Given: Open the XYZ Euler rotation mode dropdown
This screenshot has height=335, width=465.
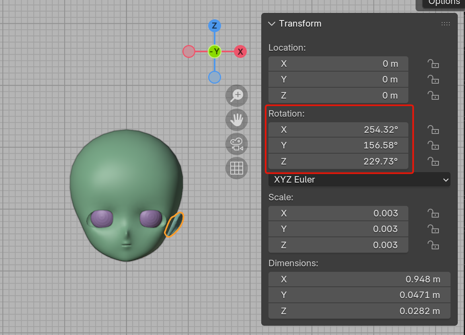Looking at the screenshot, I should 359,180.
